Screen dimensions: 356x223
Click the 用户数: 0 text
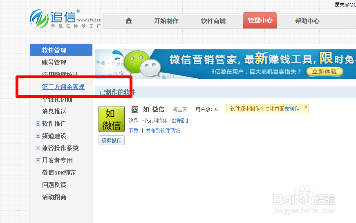click(206, 110)
